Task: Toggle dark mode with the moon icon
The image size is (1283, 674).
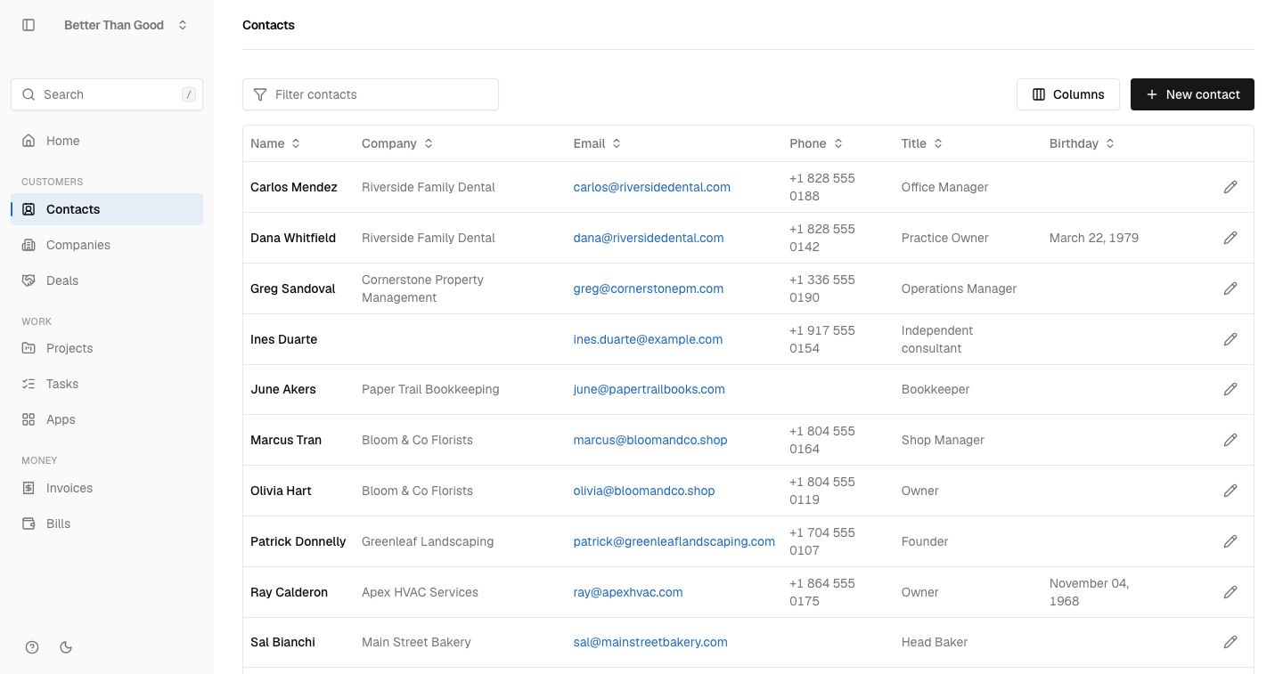Action: coord(66,647)
